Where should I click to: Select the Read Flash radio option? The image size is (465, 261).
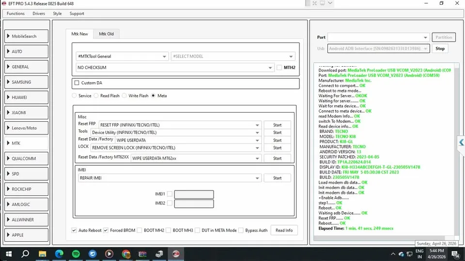coord(97,96)
